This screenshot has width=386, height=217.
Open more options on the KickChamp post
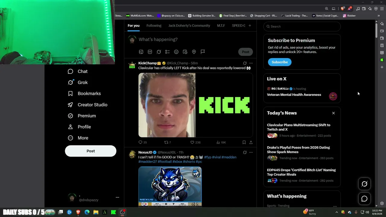pyautogui.click(x=251, y=63)
